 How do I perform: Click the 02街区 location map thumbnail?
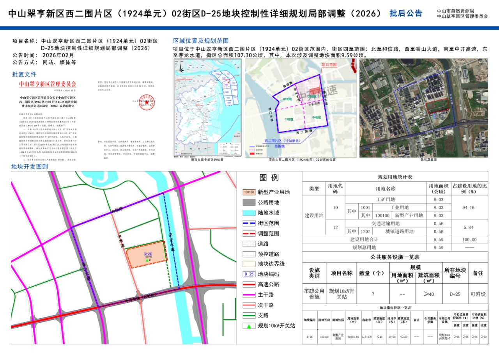pos(301,108)
